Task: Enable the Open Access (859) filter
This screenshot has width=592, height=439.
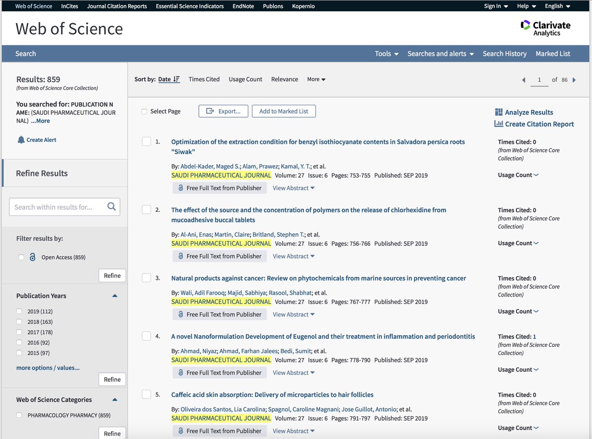Action: pos(21,257)
